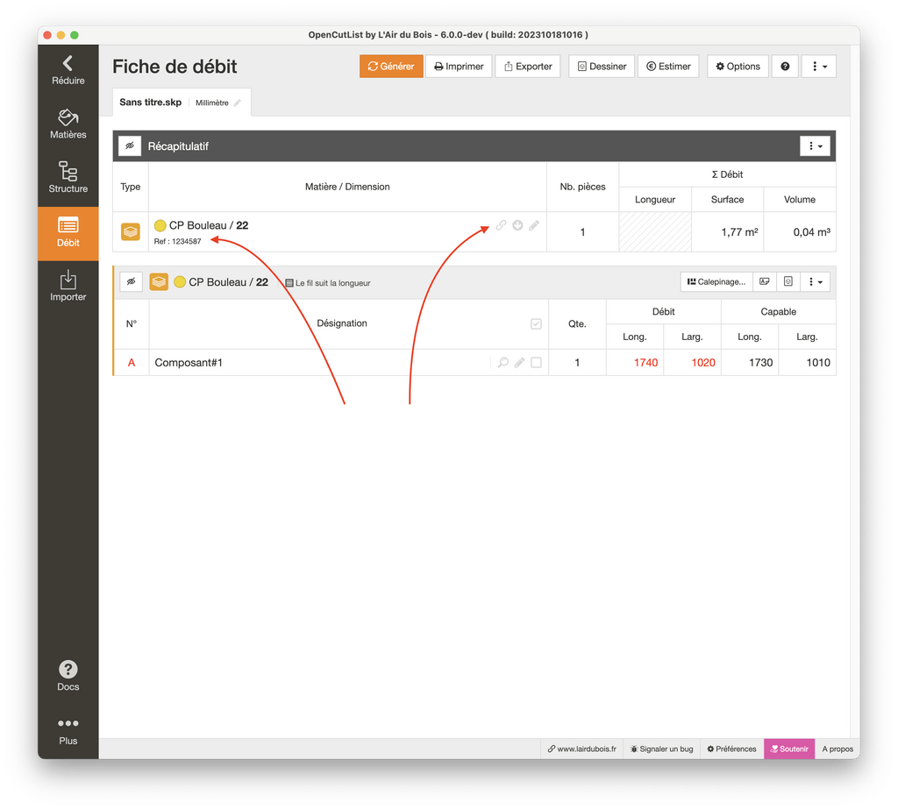Click the link icon in CP Bouleau summary row
Image resolution: width=898 pixels, height=809 pixels.
[x=501, y=225]
